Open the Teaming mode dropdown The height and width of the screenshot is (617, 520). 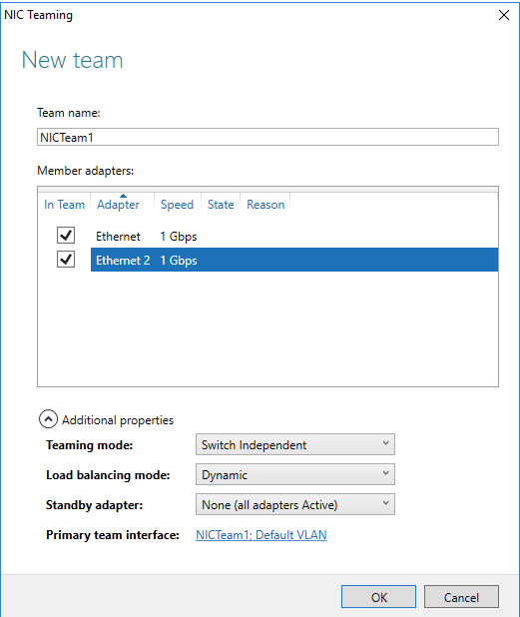(x=295, y=444)
